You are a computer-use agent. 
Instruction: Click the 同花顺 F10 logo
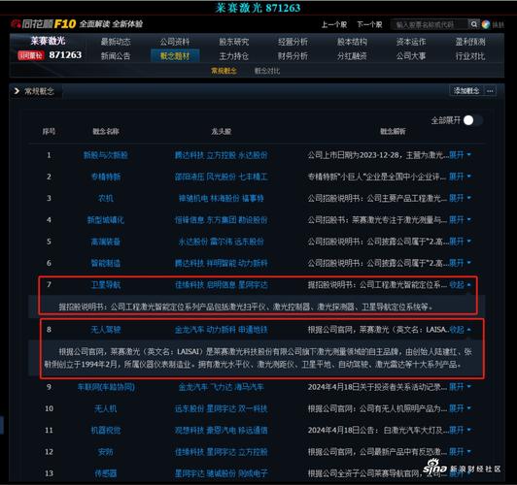[x=44, y=23]
